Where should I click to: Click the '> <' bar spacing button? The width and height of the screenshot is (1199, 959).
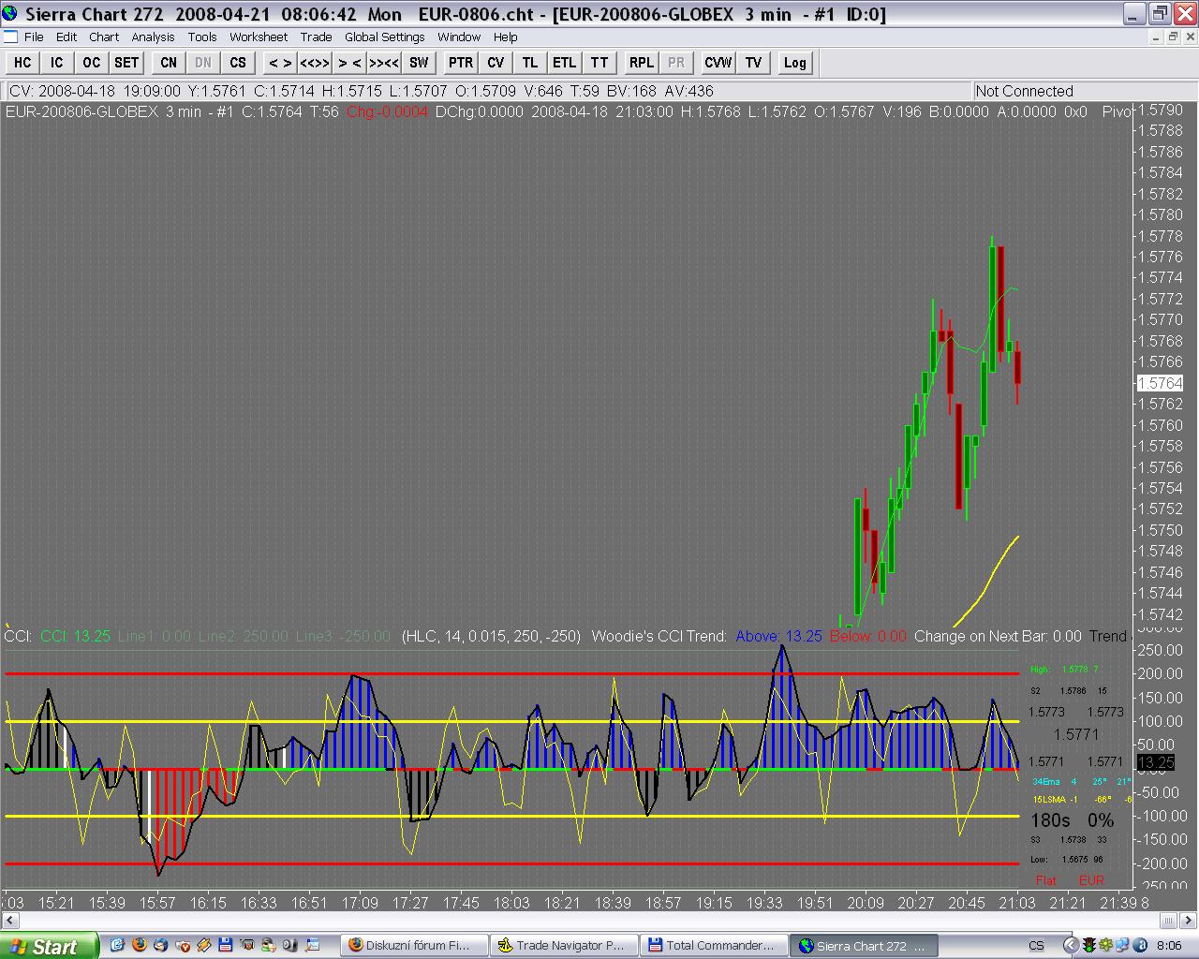coord(349,63)
